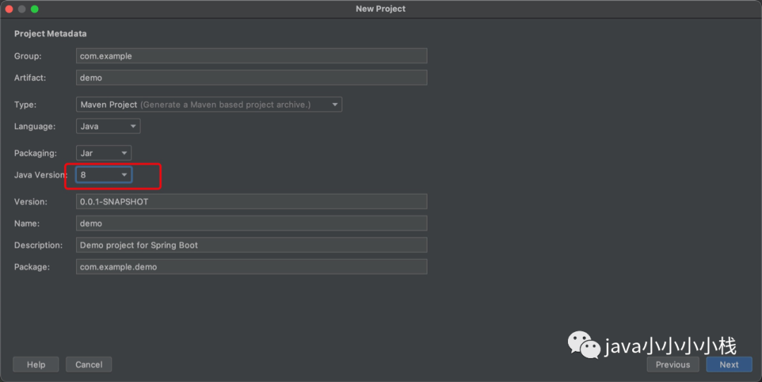Go back with the Previous button
The width and height of the screenshot is (762, 382).
[x=672, y=364]
